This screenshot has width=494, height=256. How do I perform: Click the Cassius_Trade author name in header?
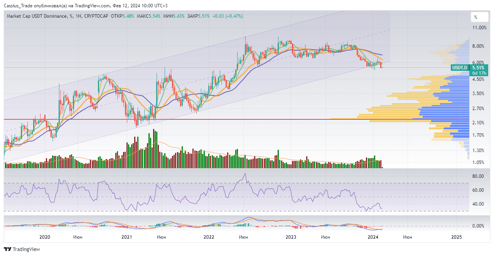pos(19,6)
